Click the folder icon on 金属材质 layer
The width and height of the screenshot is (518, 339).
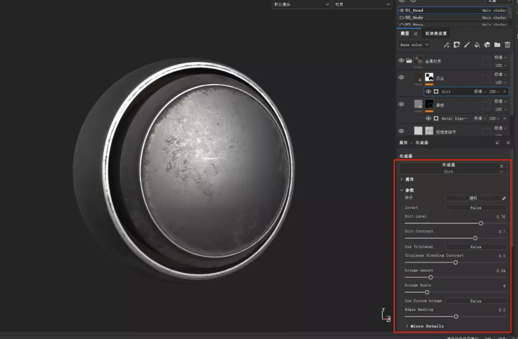[409, 60]
